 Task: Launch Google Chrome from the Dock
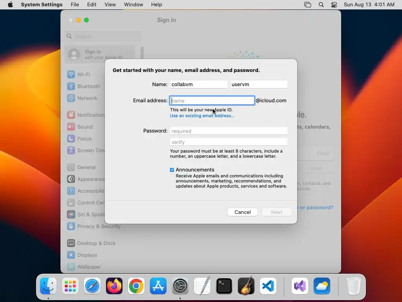(136, 286)
